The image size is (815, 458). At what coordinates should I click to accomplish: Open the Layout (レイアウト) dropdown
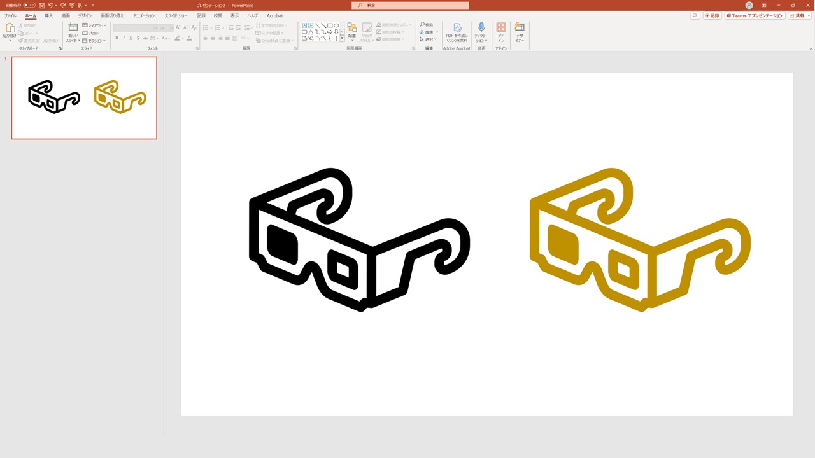(94, 25)
